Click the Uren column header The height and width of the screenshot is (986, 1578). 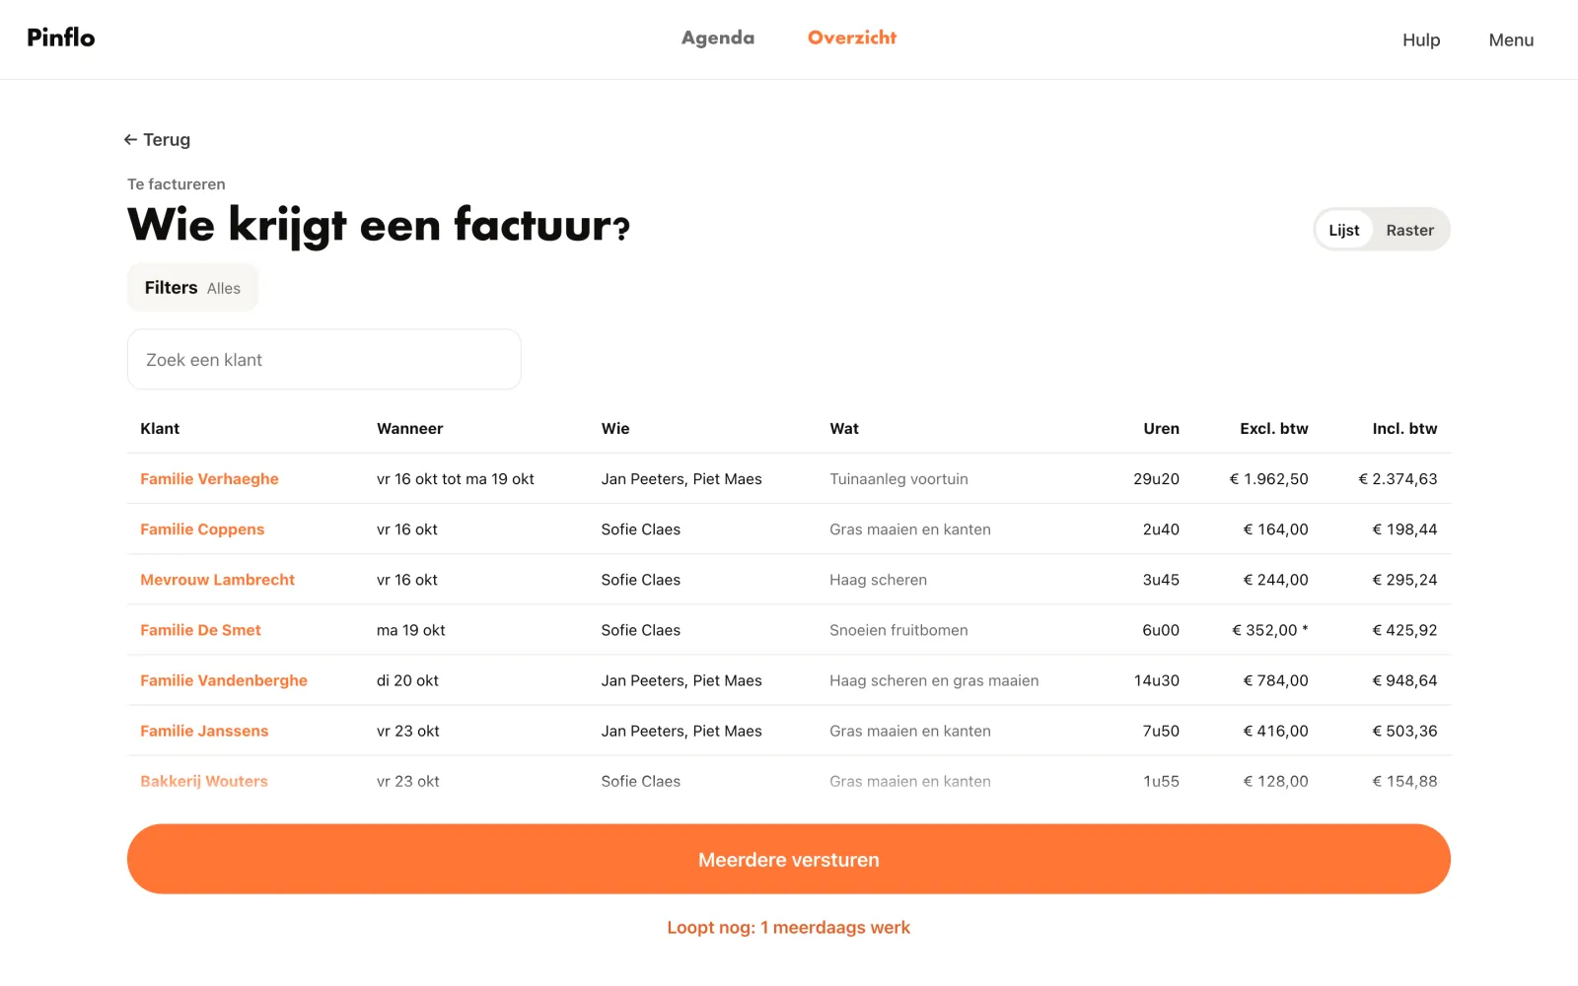[1161, 429]
